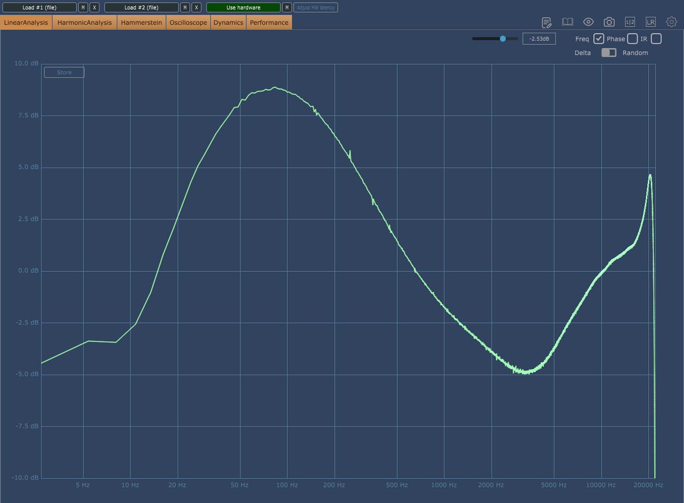
Task: Click the M button beside Load #2
Action: coord(185,7)
